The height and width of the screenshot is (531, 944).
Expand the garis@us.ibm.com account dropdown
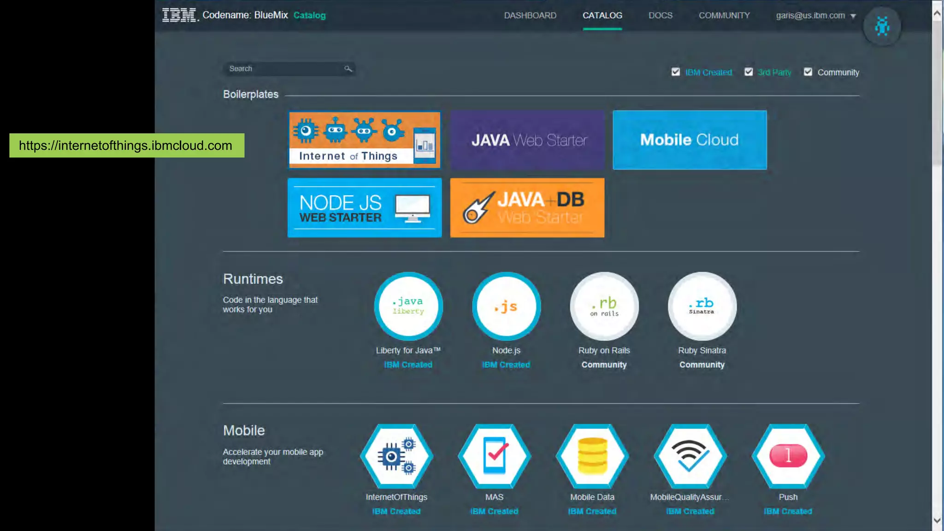[816, 15]
